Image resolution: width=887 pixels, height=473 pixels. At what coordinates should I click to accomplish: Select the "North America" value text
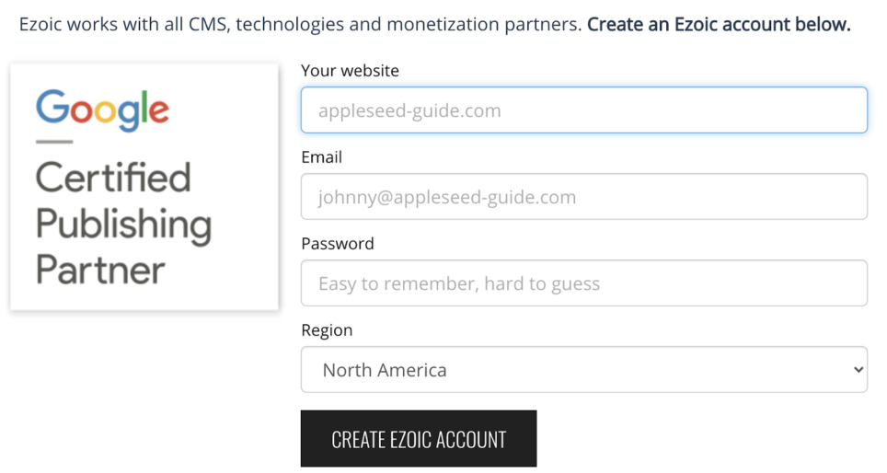point(385,370)
